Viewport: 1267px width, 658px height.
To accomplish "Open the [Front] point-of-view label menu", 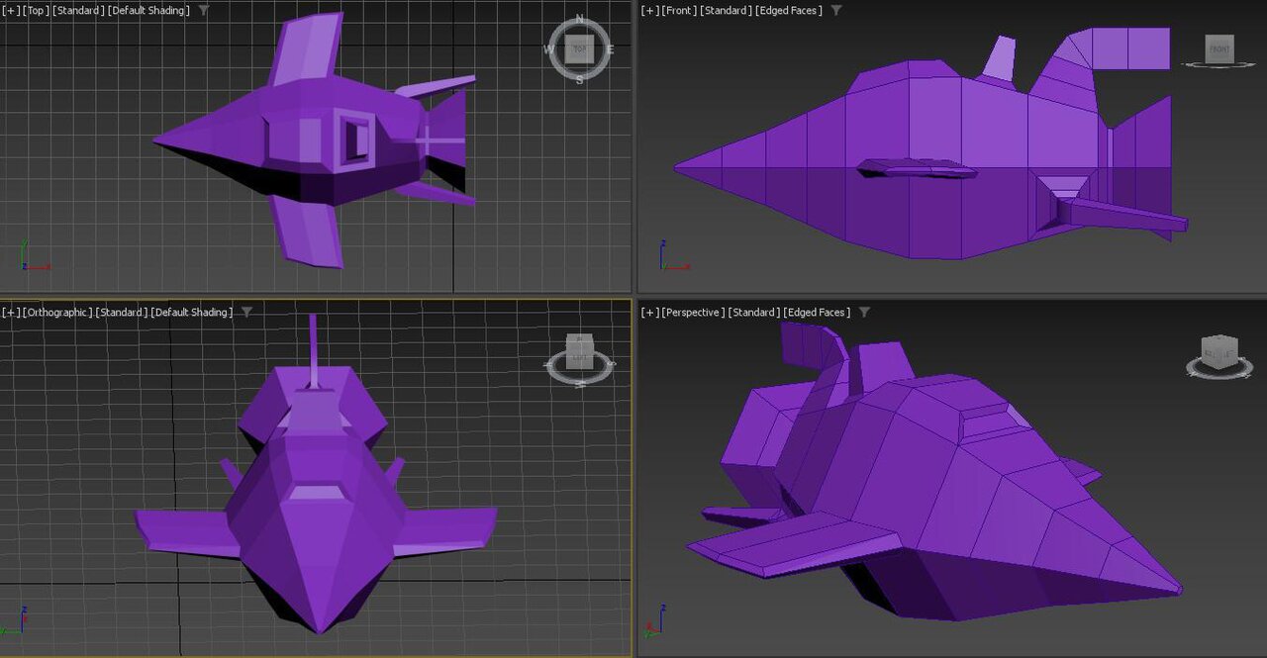I will [x=680, y=10].
